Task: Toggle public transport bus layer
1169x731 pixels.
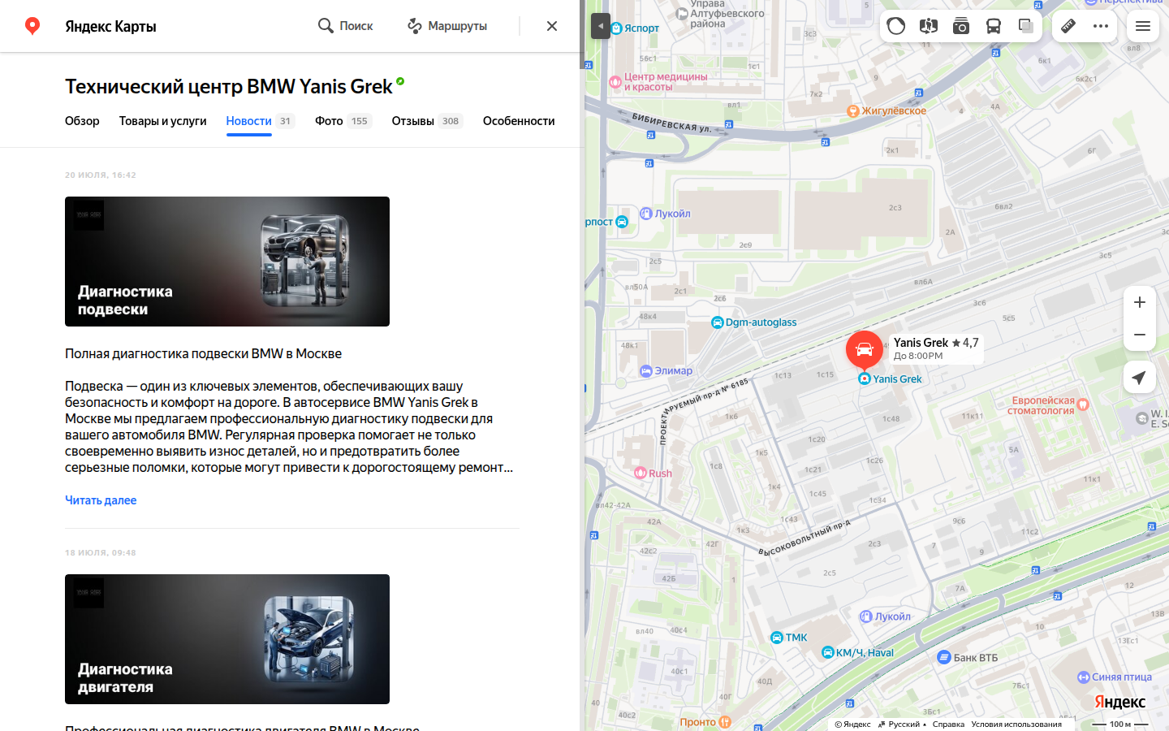Action: (994, 26)
